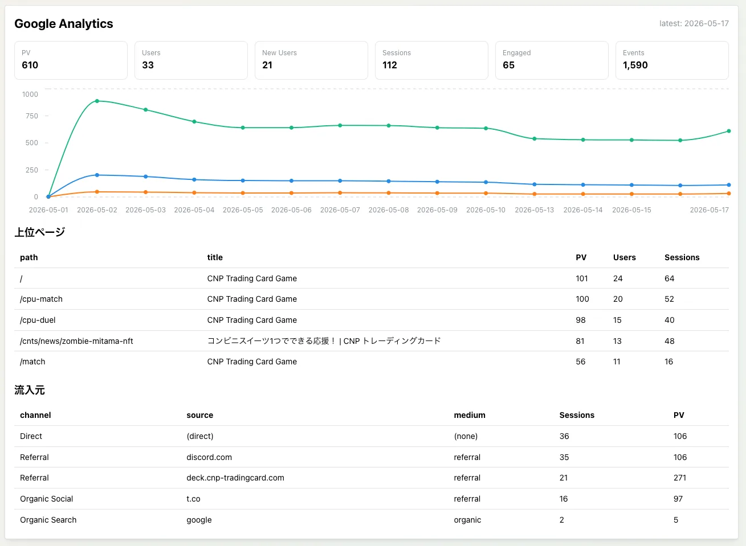Click CNP Trading Card Game title in /cpu-duel row
Image resolution: width=746 pixels, height=546 pixels.
click(x=252, y=320)
